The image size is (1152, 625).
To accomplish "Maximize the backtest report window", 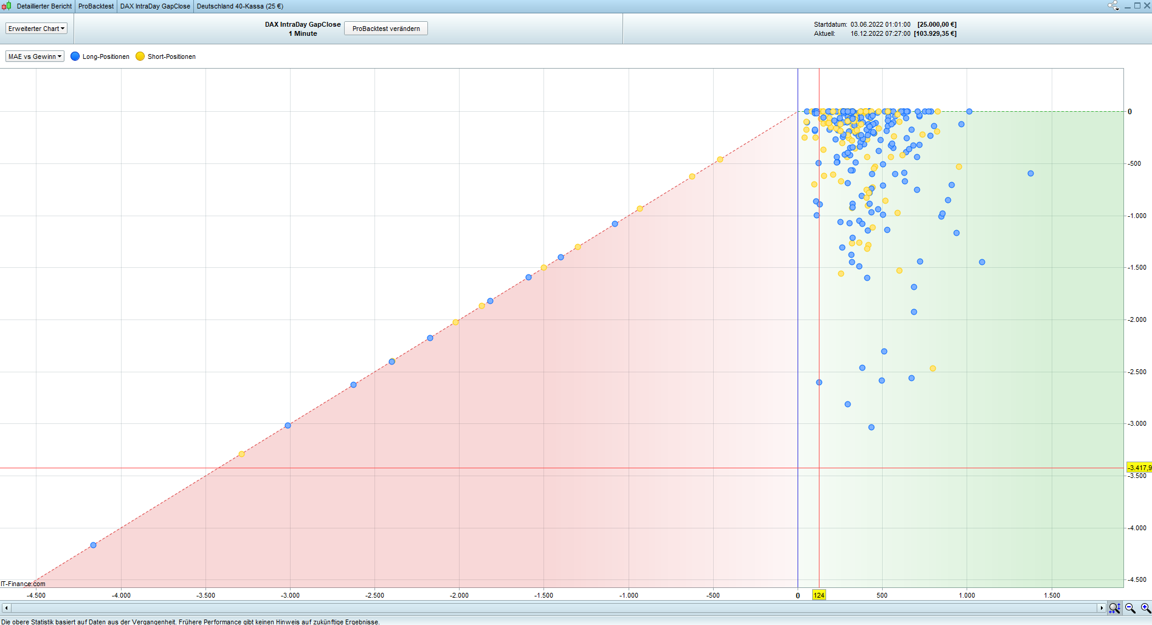I will coord(1137,6).
